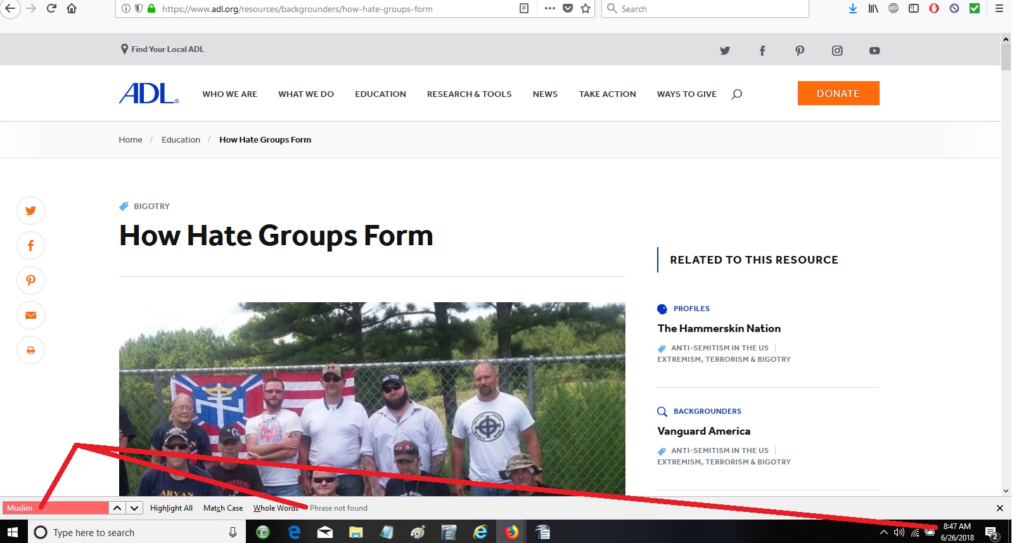This screenshot has height=543, width=1012.
Task: Print this article
Action: click(x=30, y=350)
